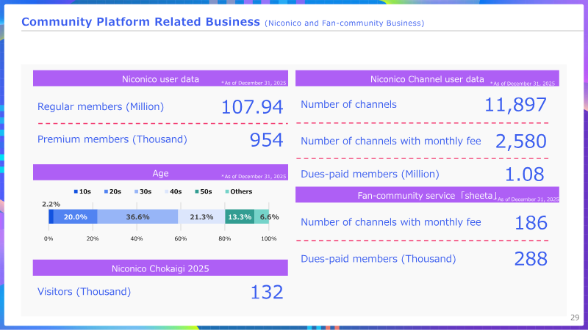The height and width of the screenshot is (330, 588).
Task: Select the value 288
Action: [x=531, y=259]
